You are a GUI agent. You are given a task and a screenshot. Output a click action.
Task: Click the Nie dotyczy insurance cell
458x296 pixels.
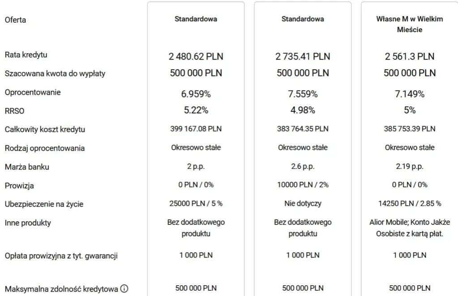303,203
